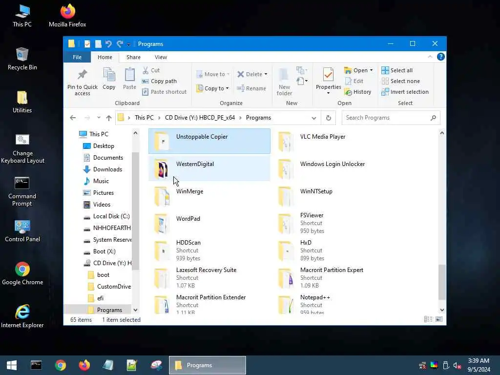Click Programs taskbar button
Screen dimensions: 500x375
pyautogui.click(x=207, y=365)
